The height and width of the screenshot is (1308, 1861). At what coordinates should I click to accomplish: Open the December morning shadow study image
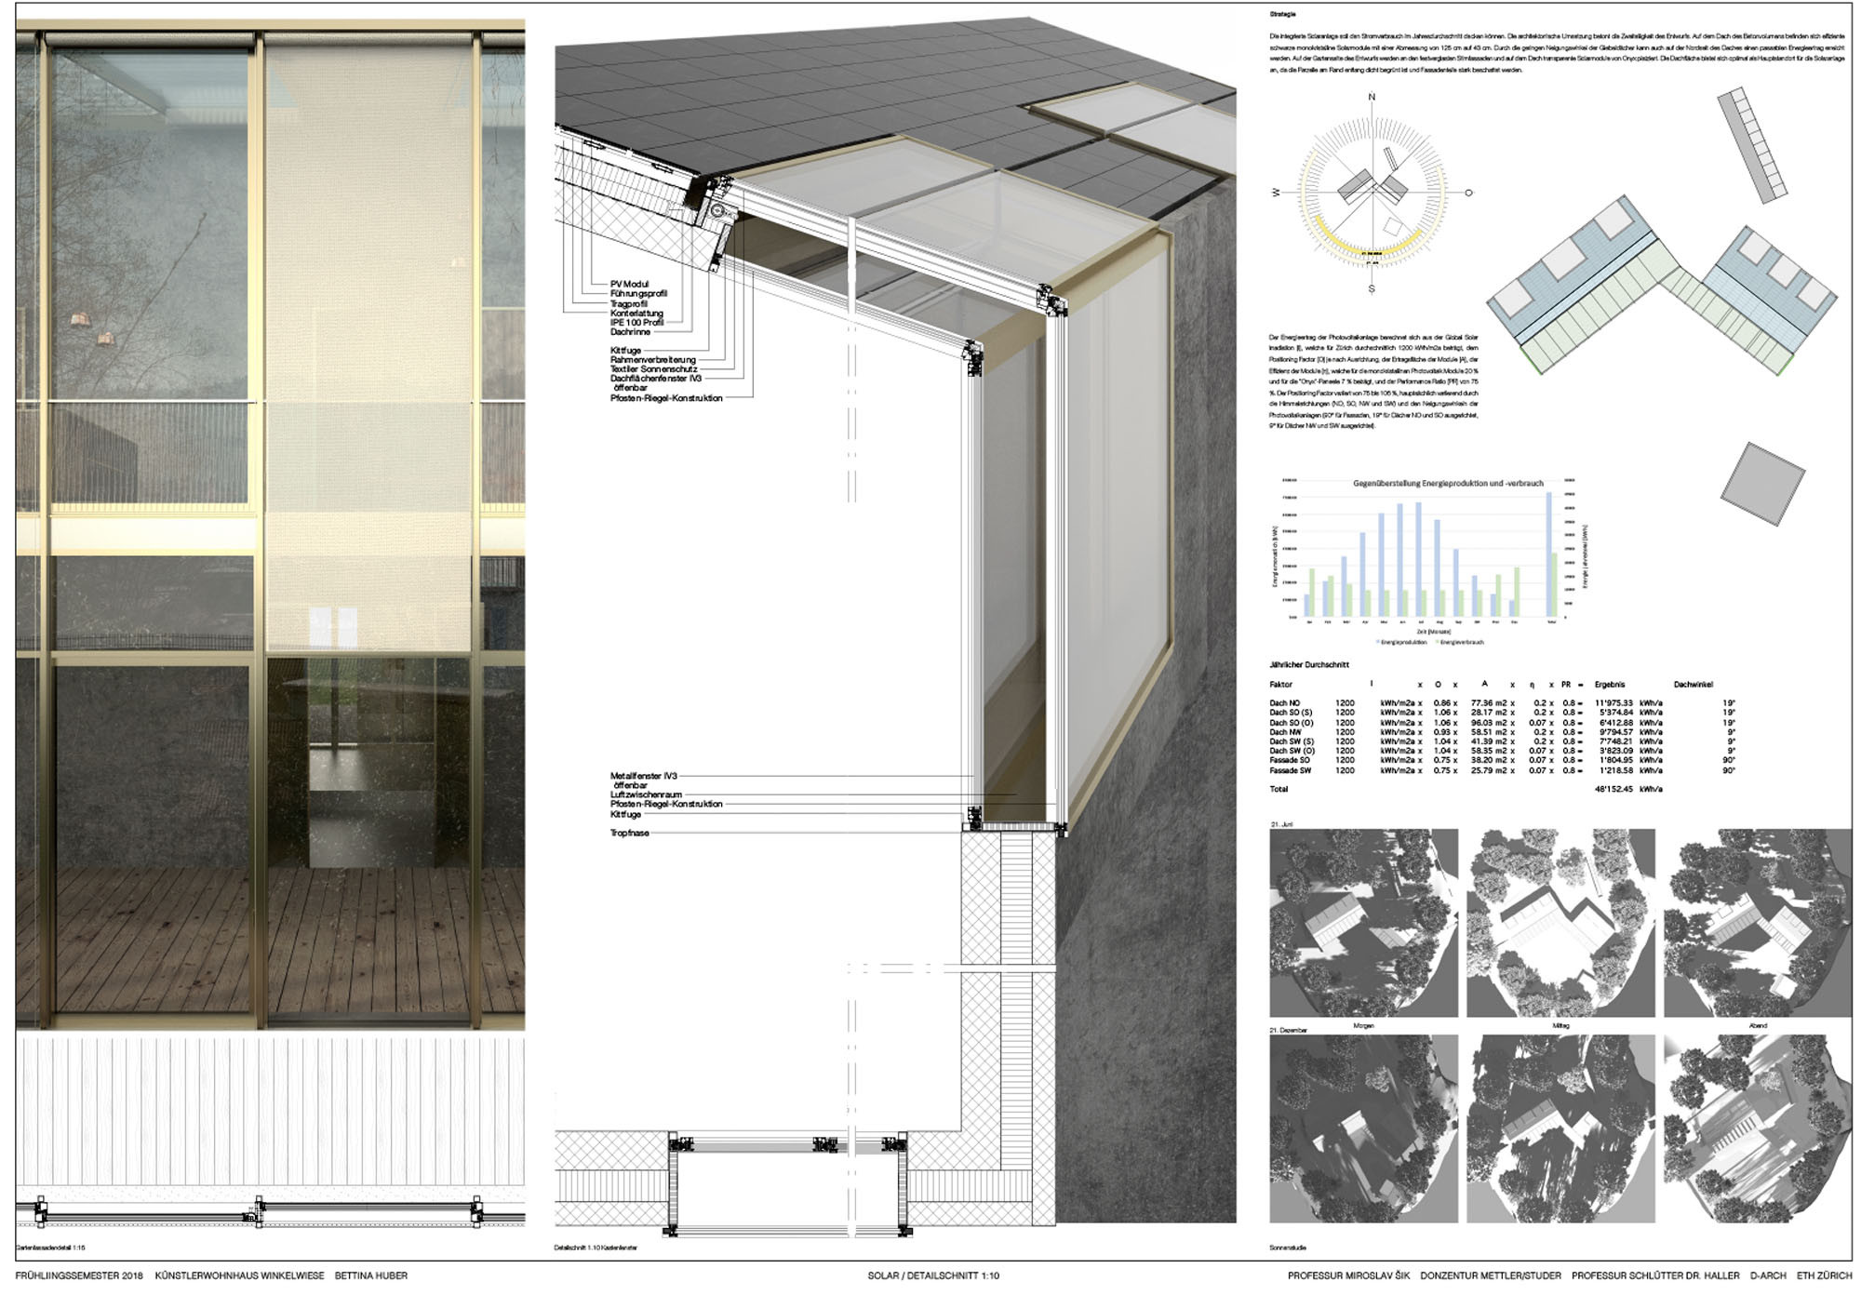pos(1364,1128)
